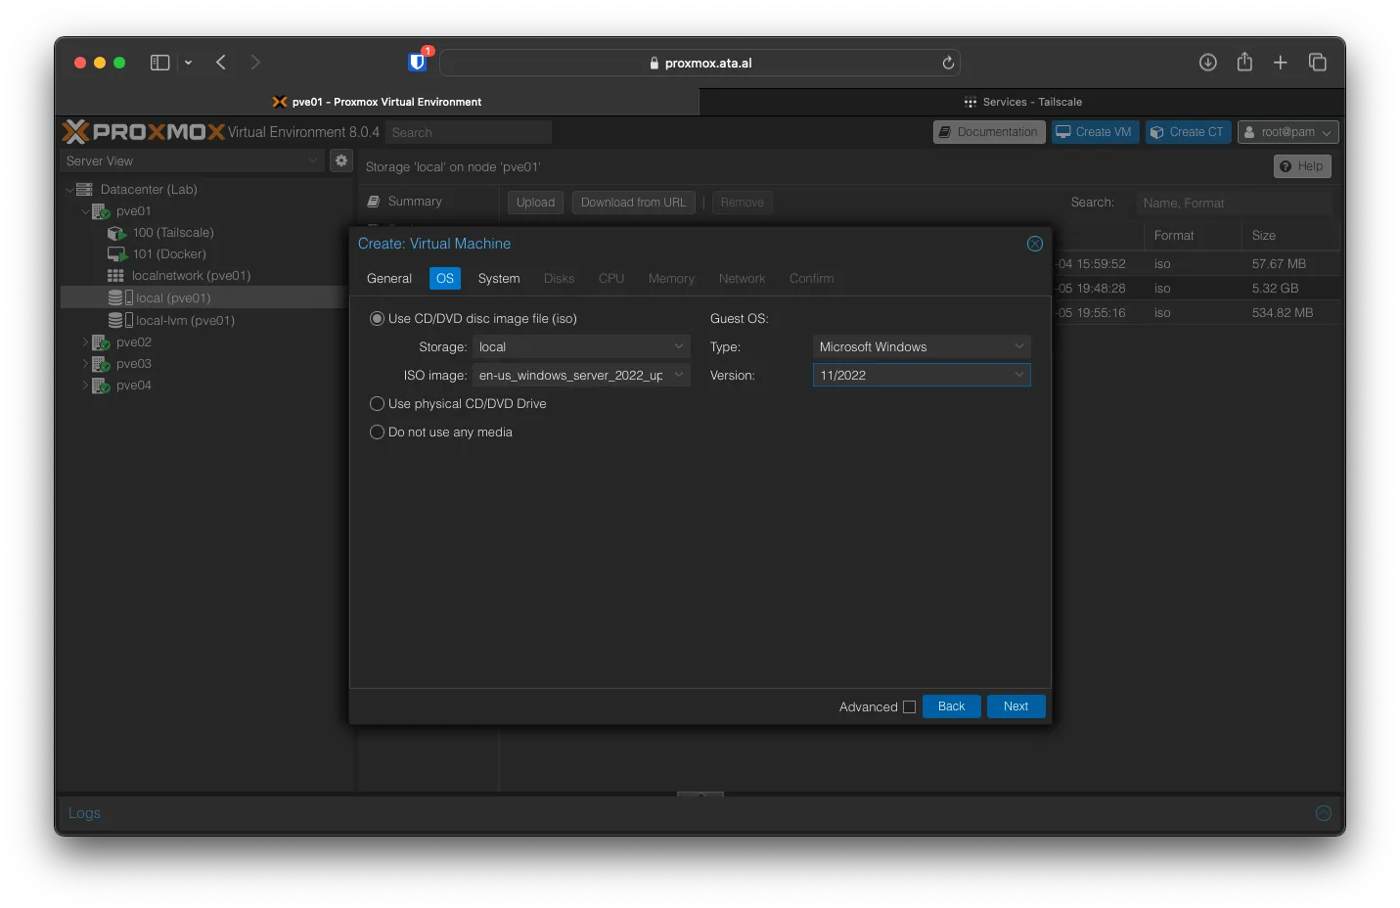Viewport: 1400px width, 908px height.
Task: Select Datacenter (Lab) in the tree
Action: (x=149, y=190)
